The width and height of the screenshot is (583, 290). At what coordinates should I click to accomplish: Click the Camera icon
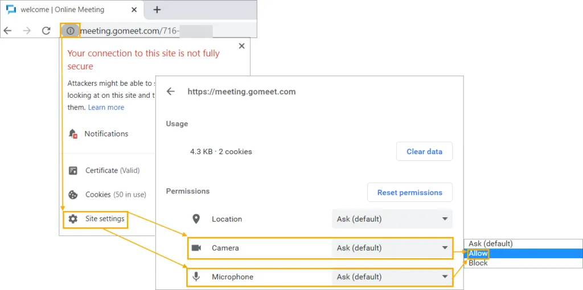(x=196, y=248)
